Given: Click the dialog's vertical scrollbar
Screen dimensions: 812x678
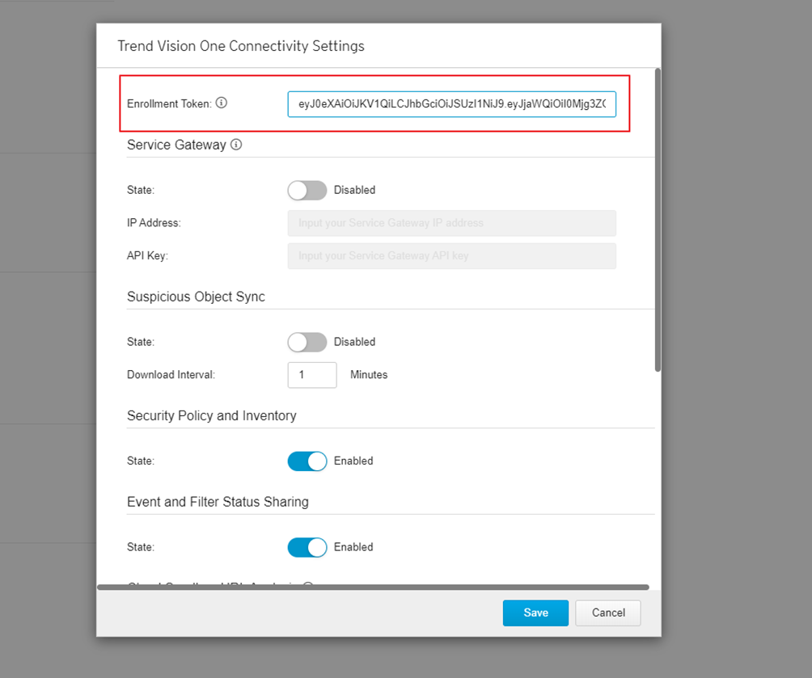Looking at the screenshot, I should click(658, 220).
